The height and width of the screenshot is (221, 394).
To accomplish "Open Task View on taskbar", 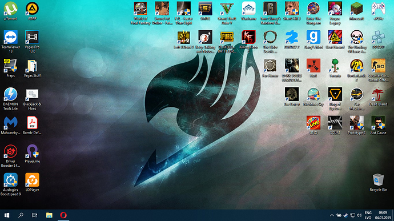I will 34,215.
